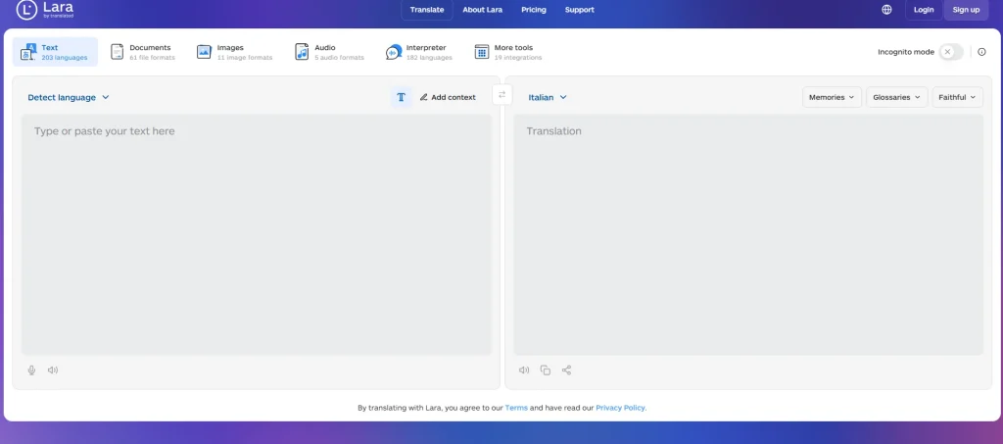Toggle Incognito mode switch
1003x444 pixels.
951,52
